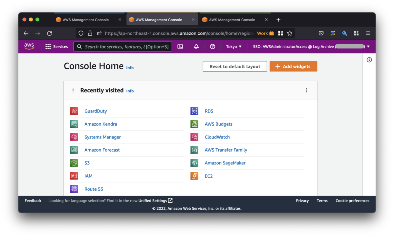Open the Route 53 link
The height and width of the screenshot is (237, 394).
pyautogui.click(x=94, y=189)
